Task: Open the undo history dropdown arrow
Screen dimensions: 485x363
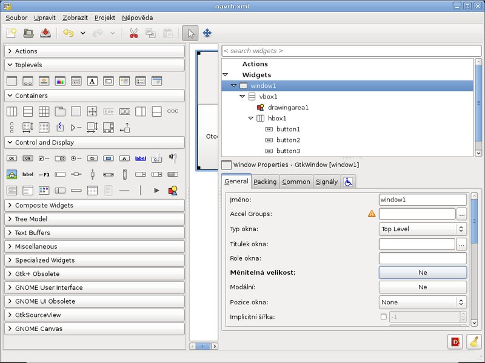Action: tap(82, 33)
